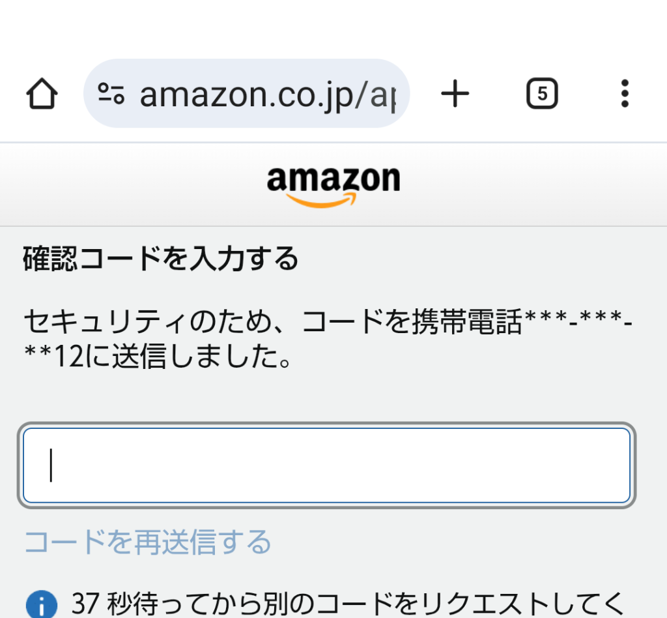
Task: Start another tab with the + button
Action: [455, 93]
